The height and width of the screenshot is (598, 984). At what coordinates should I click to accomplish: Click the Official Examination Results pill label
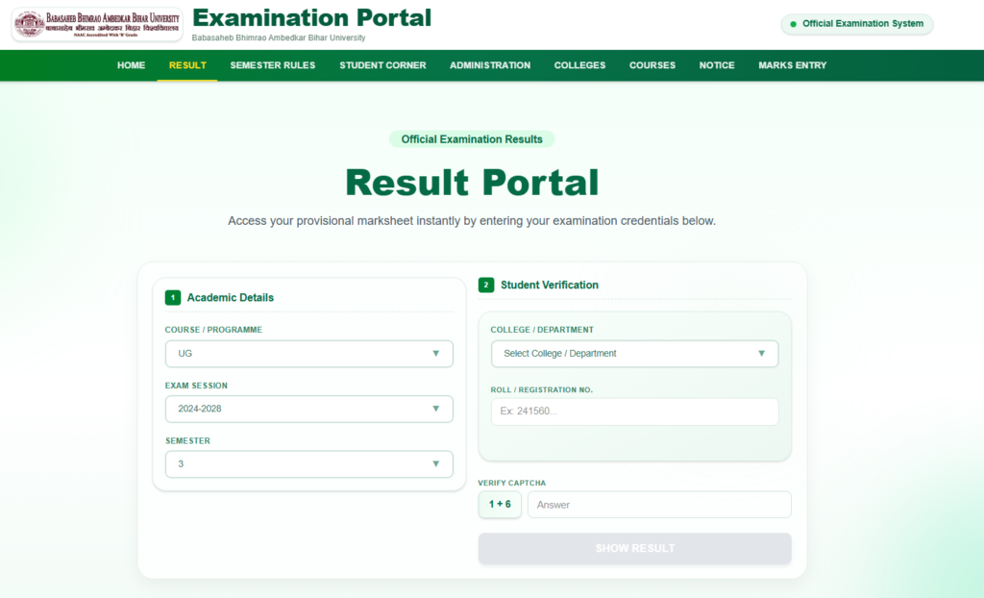pyautogui.click(x=472, y=139)
